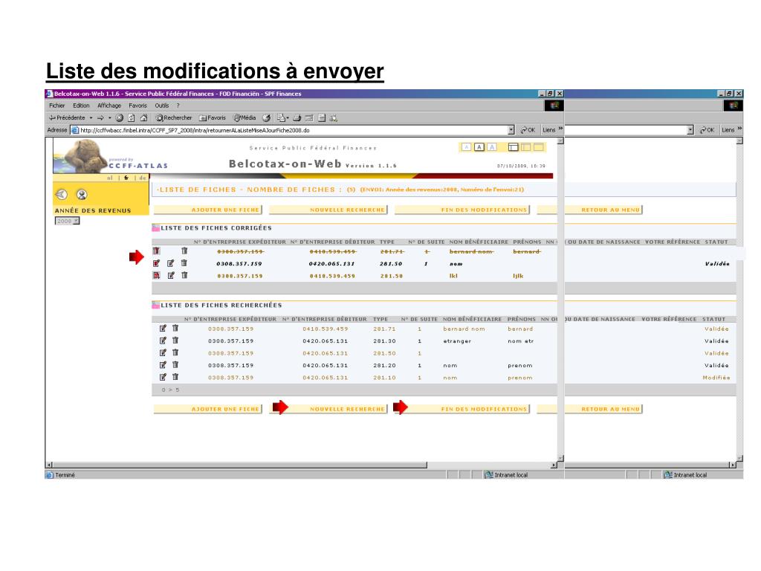The height and width of the screenshot is (571, 761).
Task: Click the circular back arrow in yellow sidebar
Action: tap(61, 195)
